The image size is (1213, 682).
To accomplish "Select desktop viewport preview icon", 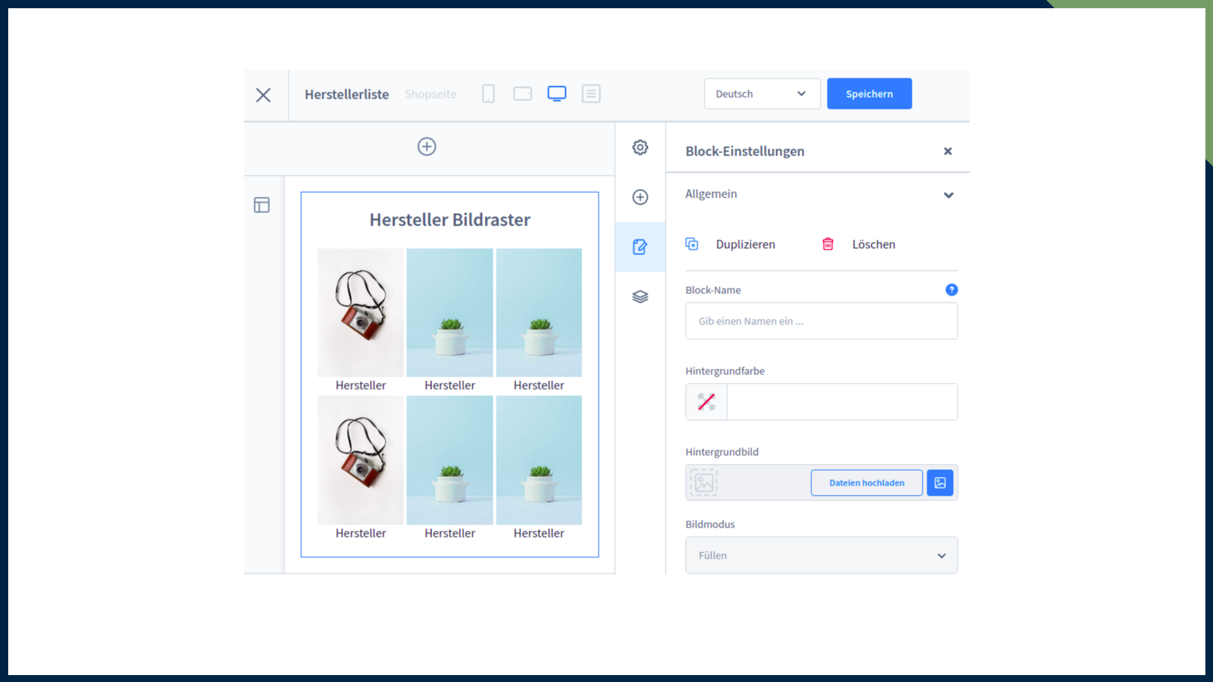I will 557,94.
